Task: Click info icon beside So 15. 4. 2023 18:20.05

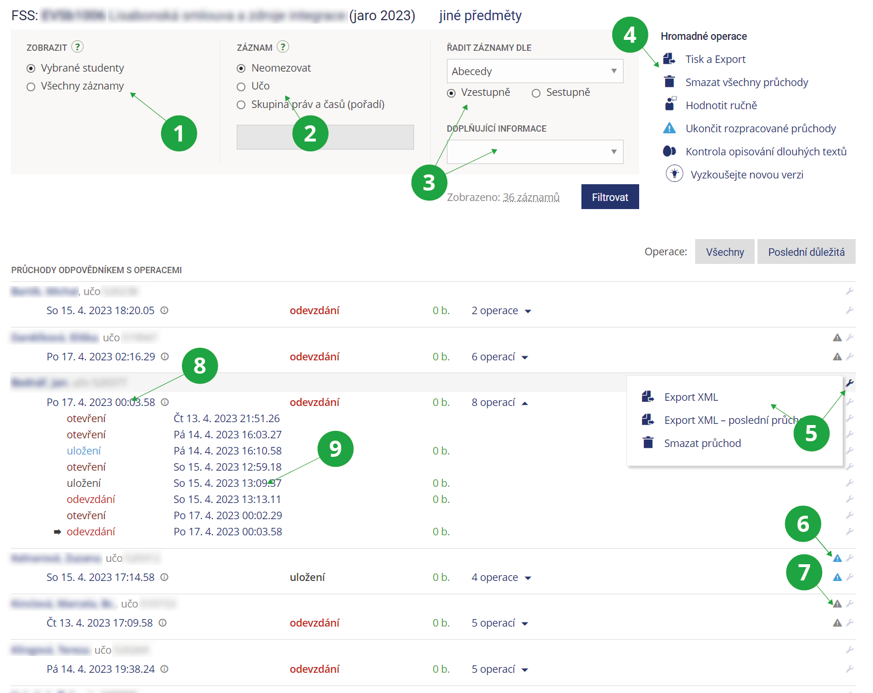Action: 165,311
